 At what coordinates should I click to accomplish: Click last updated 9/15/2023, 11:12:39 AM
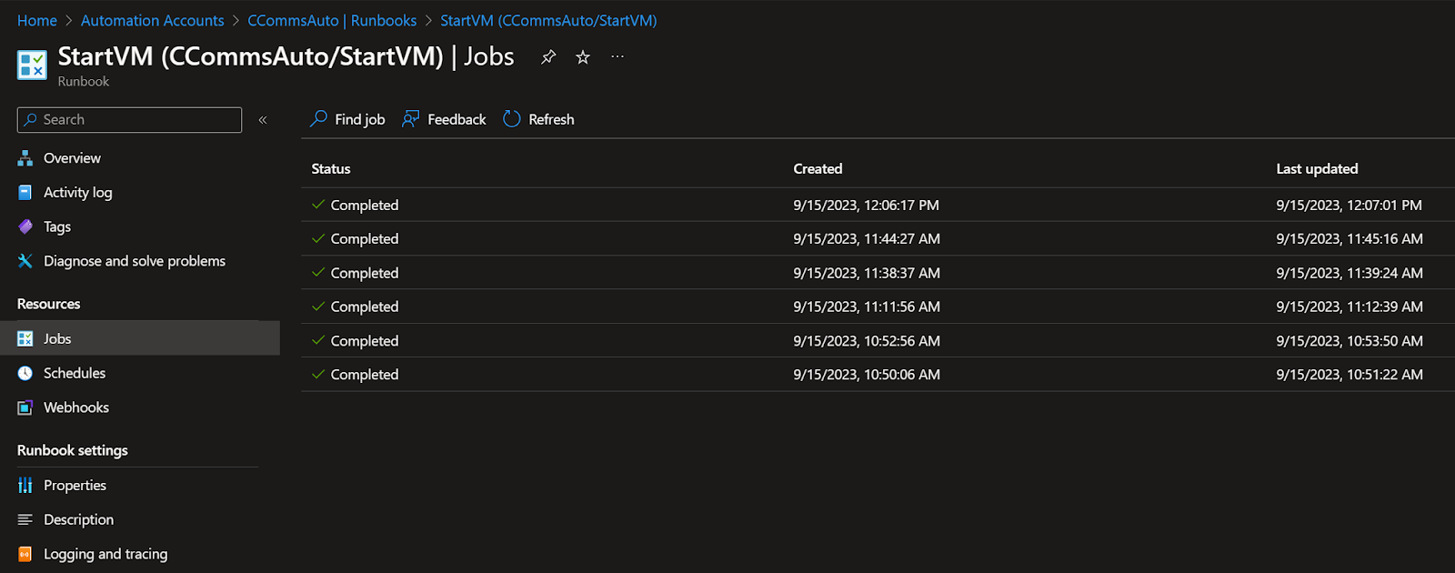pos(1350,307)
